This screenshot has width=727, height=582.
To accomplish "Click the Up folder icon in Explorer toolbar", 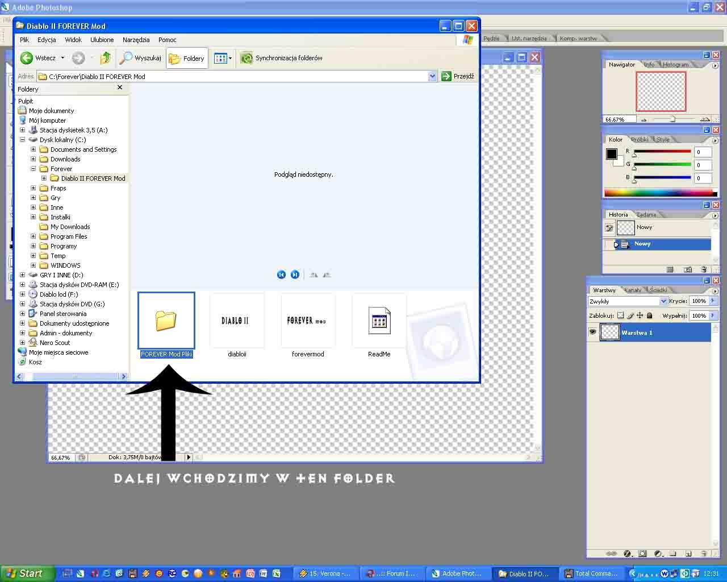I will pyautogui.click(x=105, y=58).
